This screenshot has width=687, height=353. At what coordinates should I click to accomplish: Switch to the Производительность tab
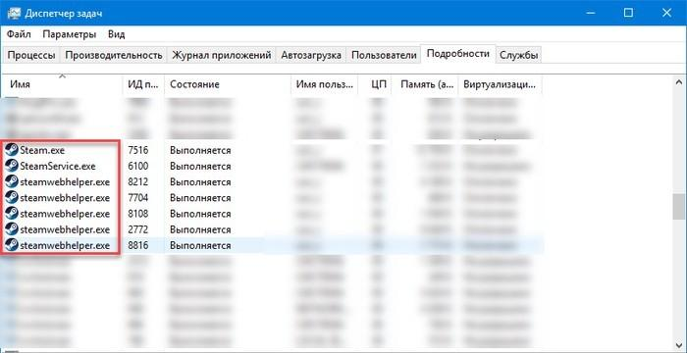pos(114,55)
